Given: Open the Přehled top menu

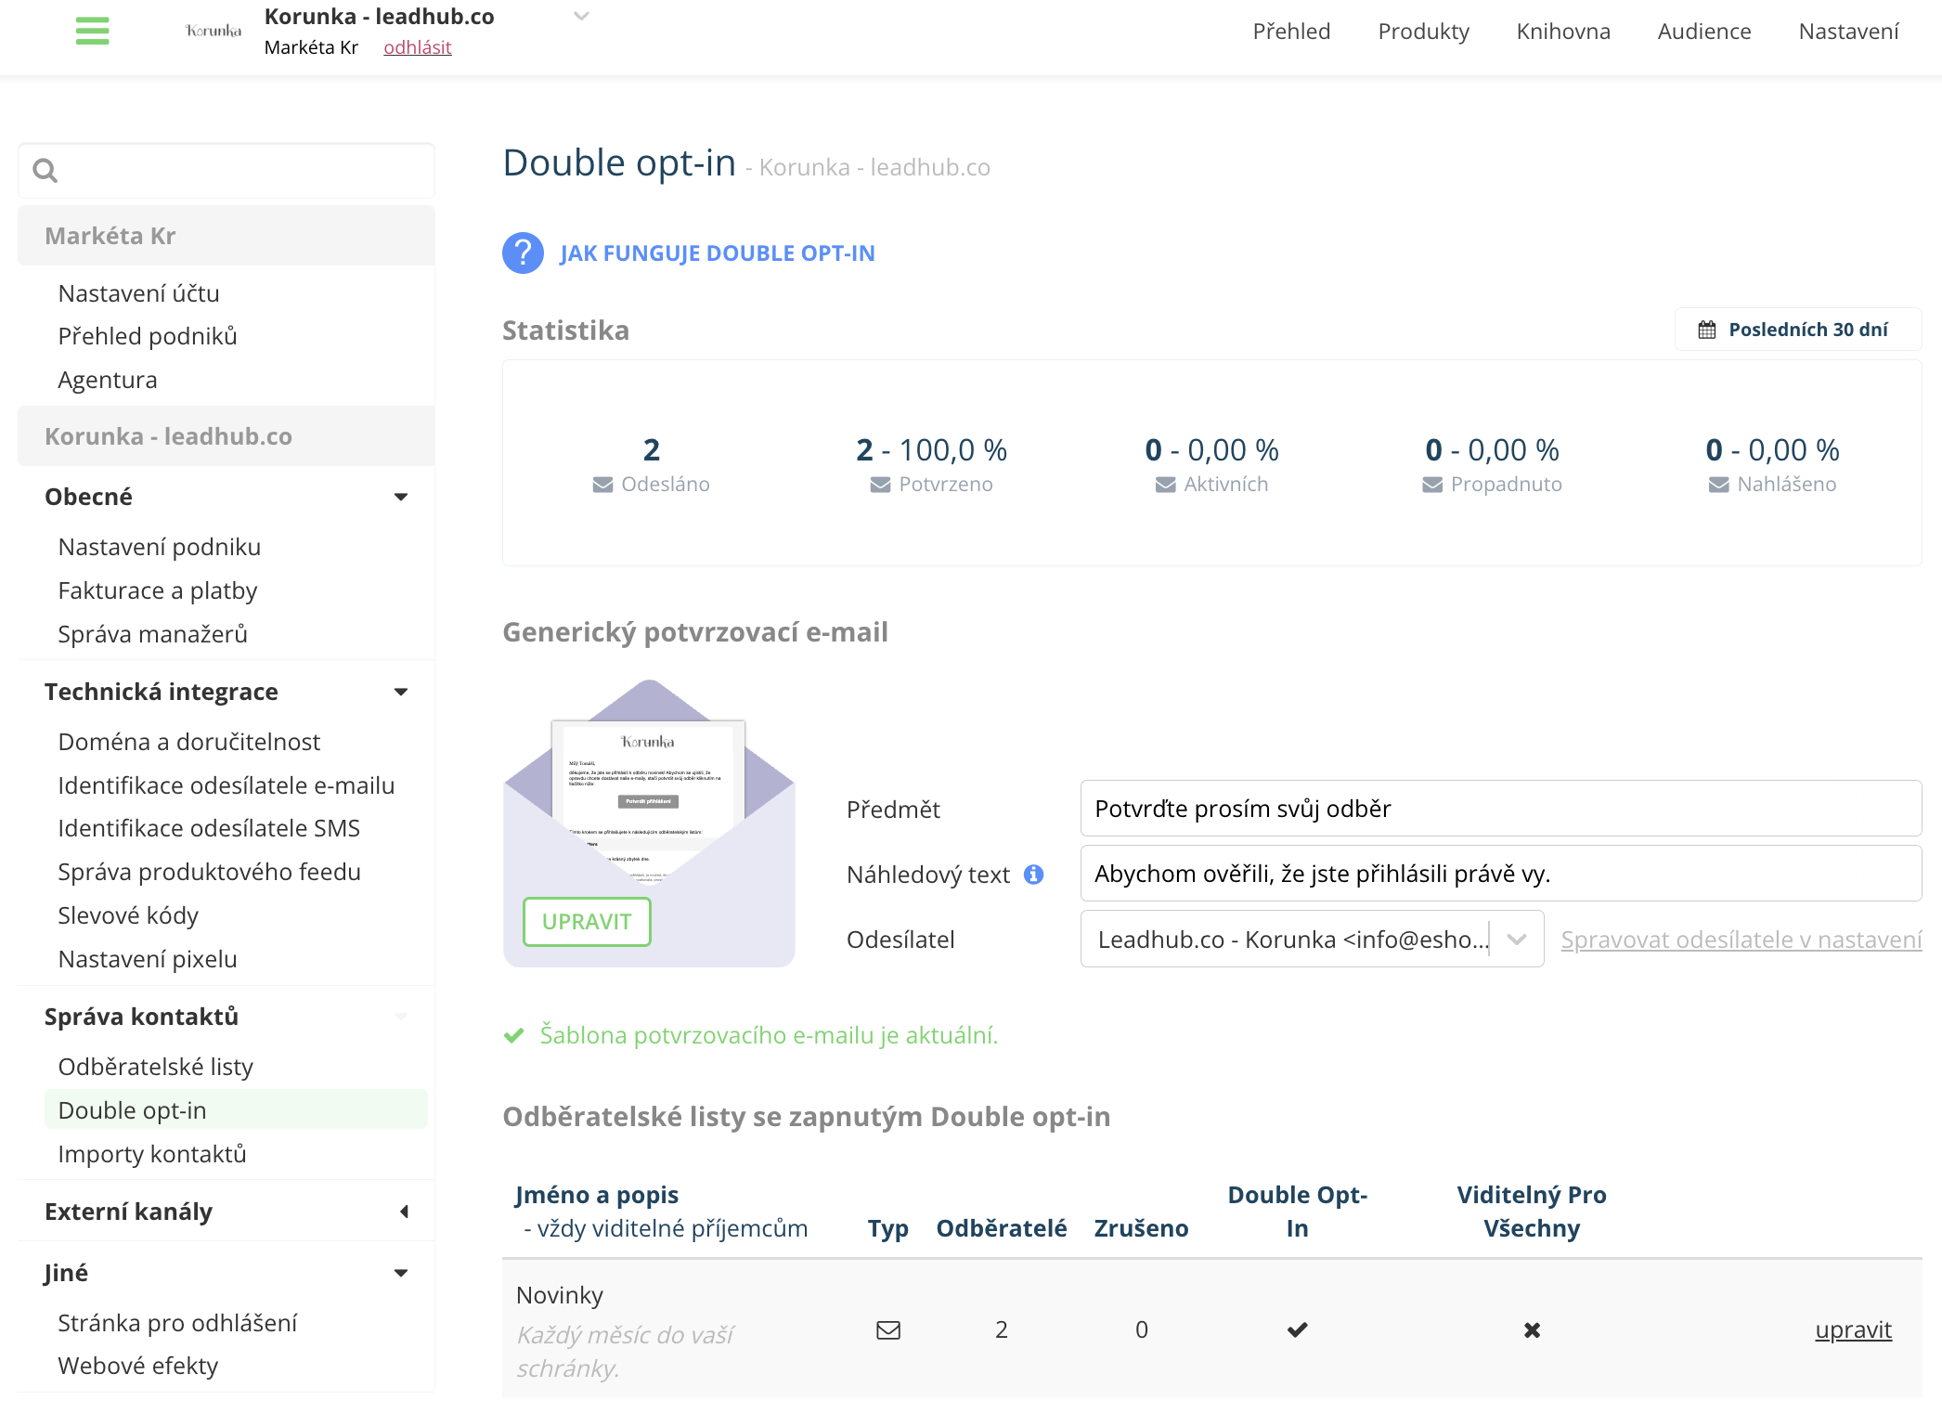Looking at the screenshot, I should (x=1291, y=32).
